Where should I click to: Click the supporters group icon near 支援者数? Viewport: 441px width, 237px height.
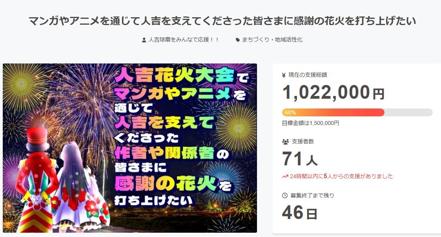(x=286, y=142)
